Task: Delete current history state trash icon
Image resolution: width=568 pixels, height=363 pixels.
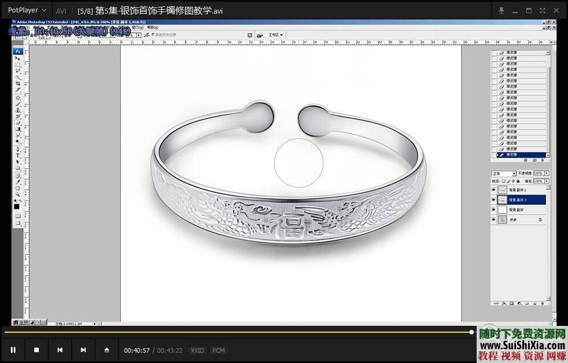Action: click(x=542, y=160)
